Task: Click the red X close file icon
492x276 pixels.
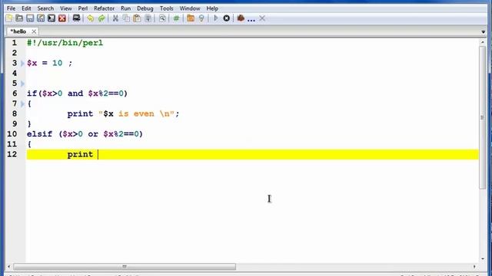Action: point(62,18)
